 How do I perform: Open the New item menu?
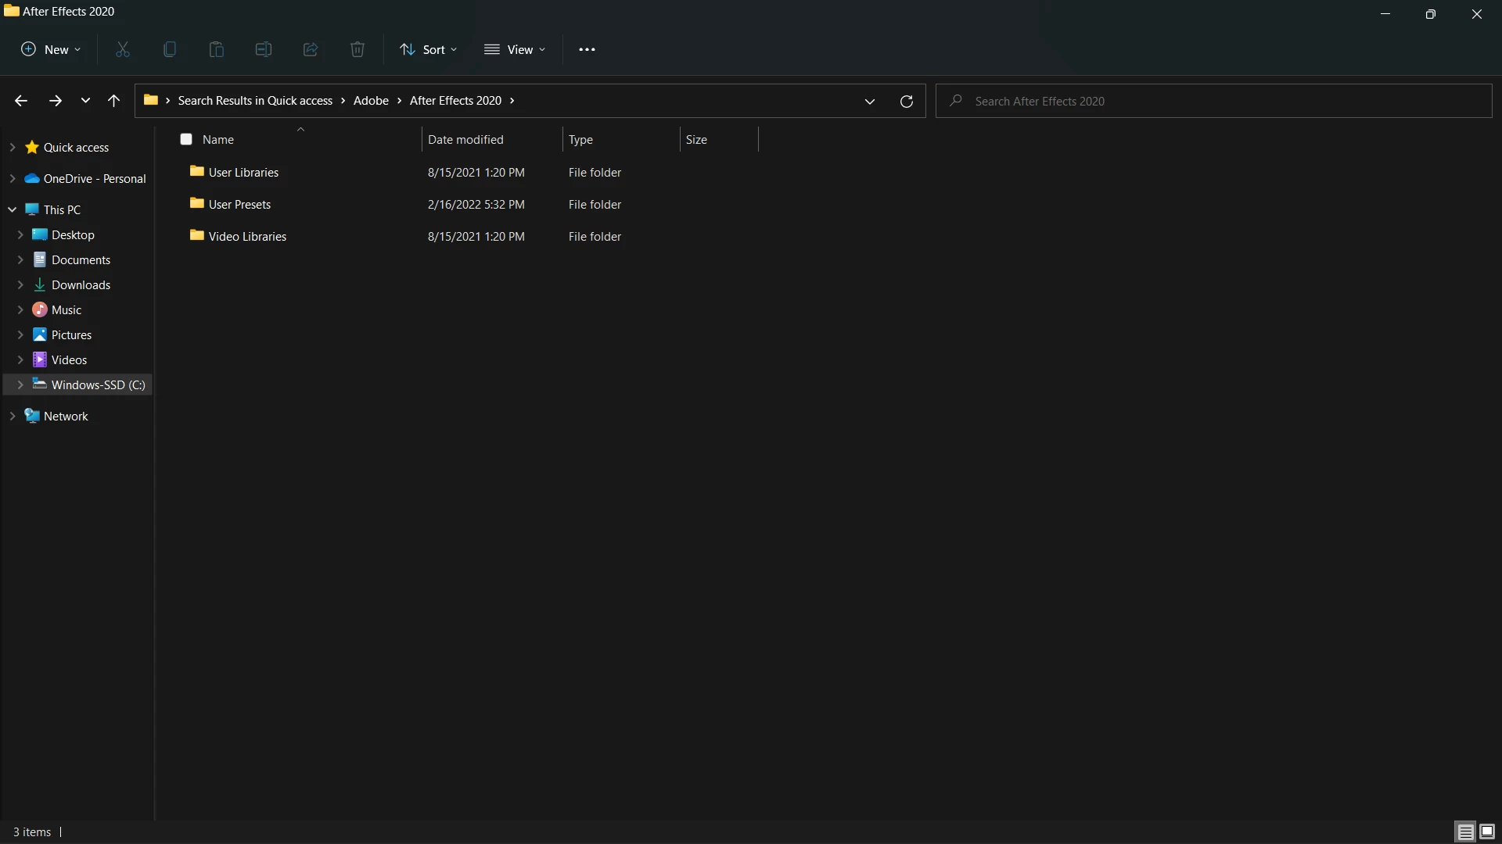coord(51,49)
